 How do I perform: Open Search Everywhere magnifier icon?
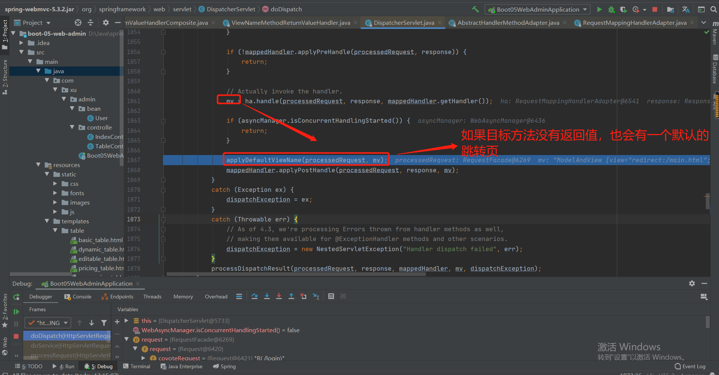coord(713,9)
